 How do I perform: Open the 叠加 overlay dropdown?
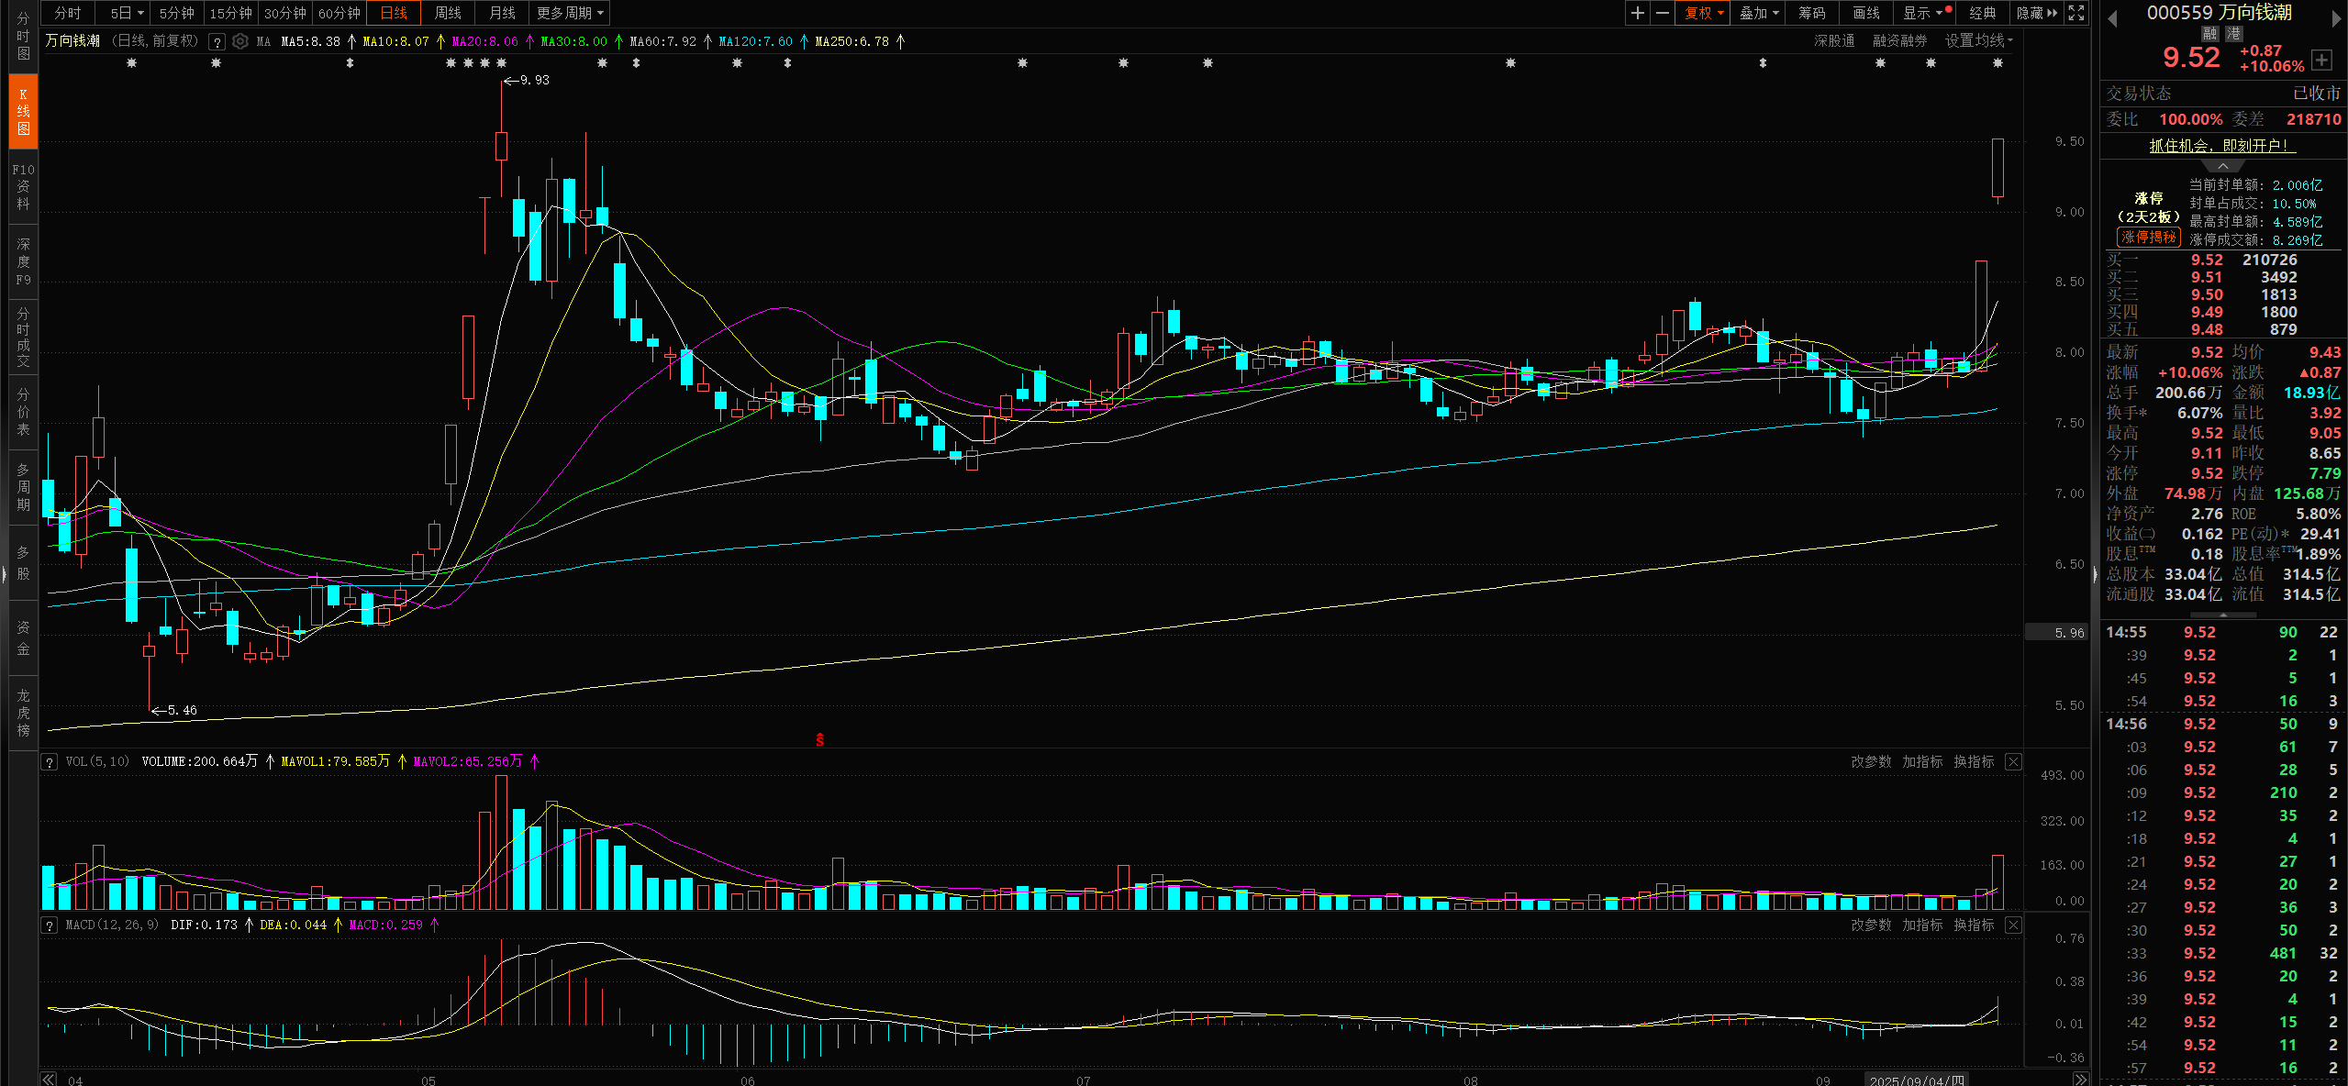pyautogui.click(x=1759, y=13)
